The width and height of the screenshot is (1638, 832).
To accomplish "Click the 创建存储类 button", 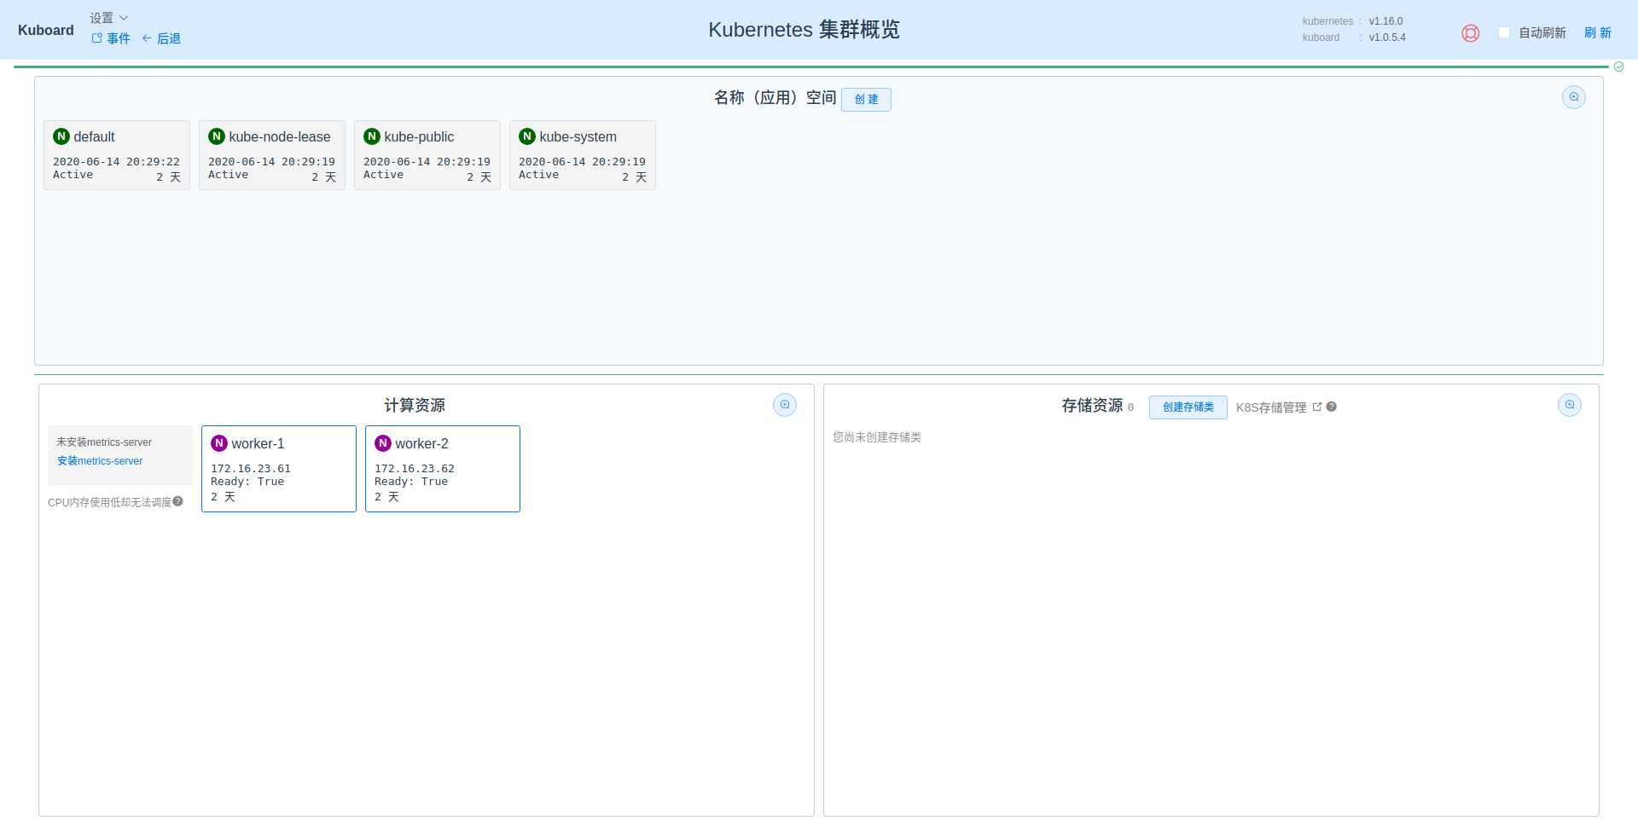I will coord(1188,407).
